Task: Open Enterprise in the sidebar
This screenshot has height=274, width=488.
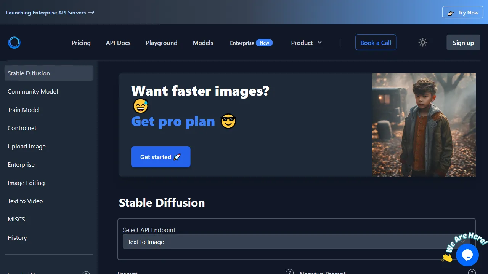Action: point(49,164)
